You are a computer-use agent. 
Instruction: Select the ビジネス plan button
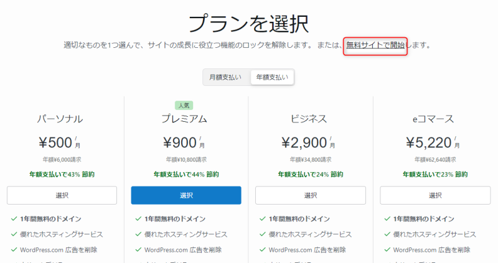coord(311,195)
